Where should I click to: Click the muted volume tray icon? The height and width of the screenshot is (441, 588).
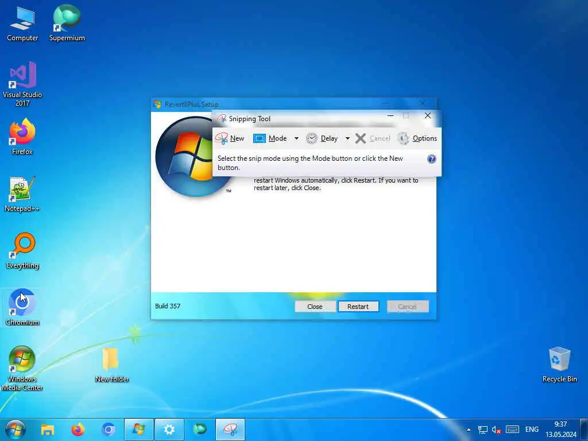click(x=497, y=430)
